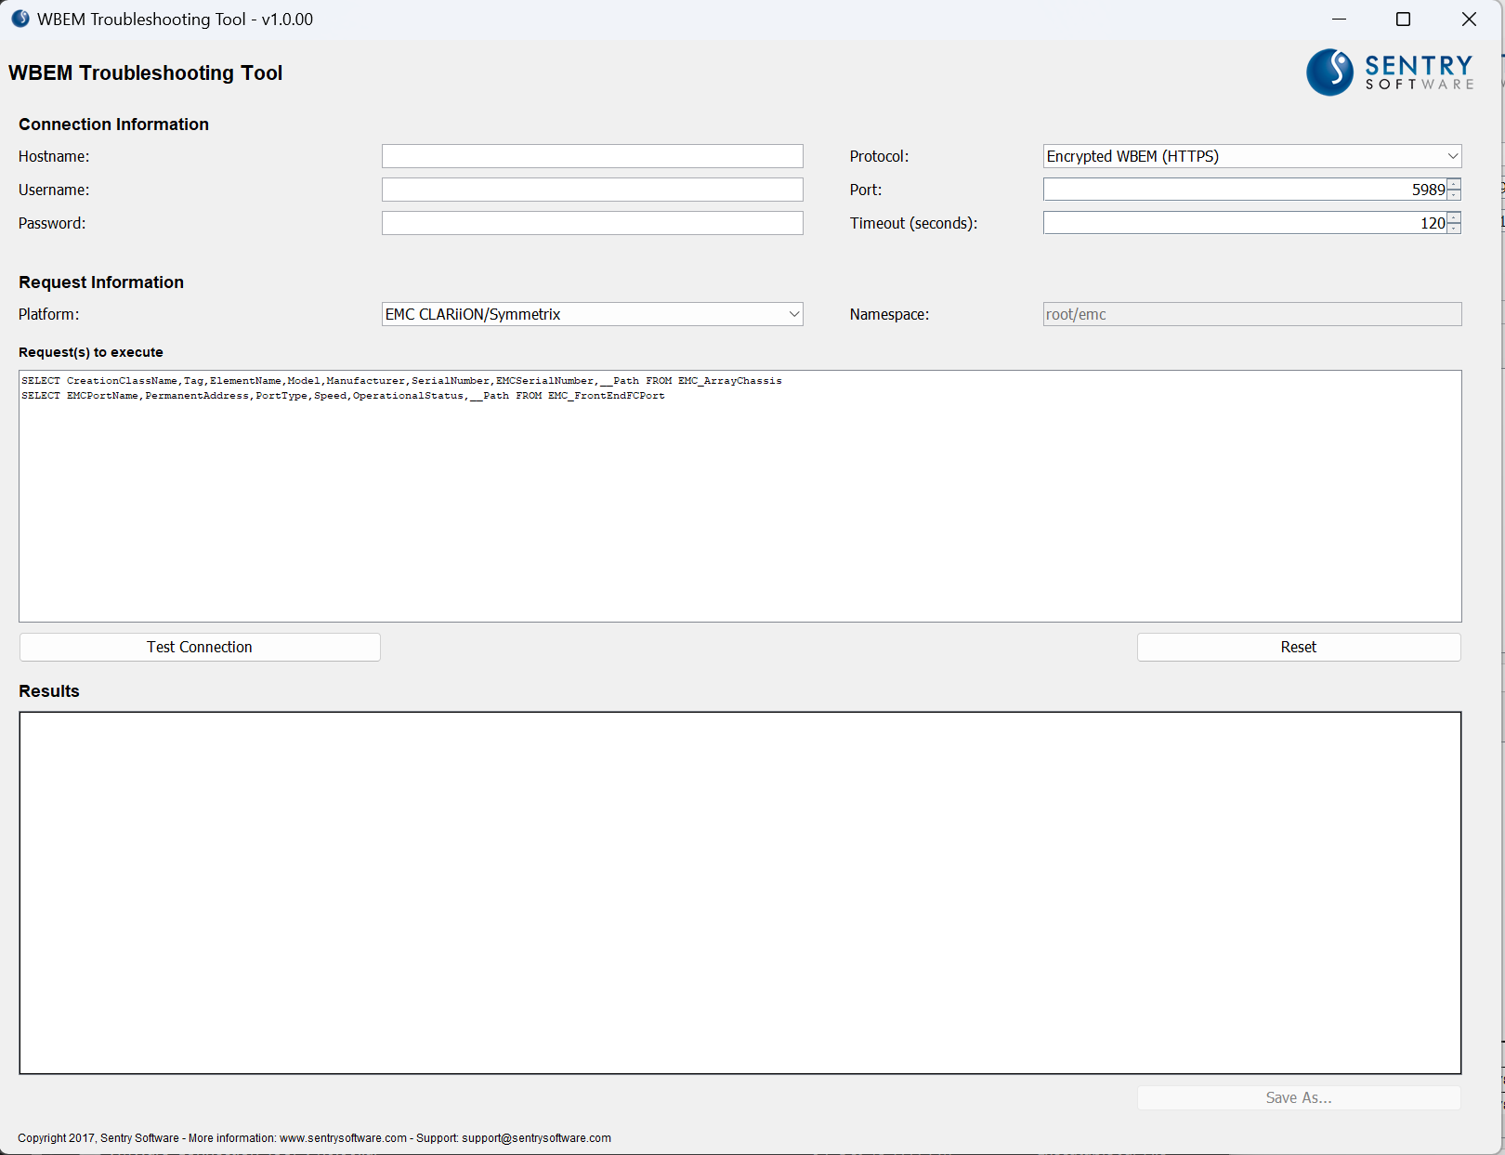
Task: Increase Timeout seconds with up arrow
Action: (x=1454, y=217)
